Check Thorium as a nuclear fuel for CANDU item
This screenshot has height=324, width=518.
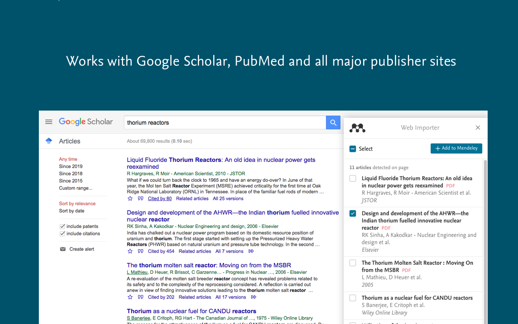pyautogui.click(x=353, y=298)
